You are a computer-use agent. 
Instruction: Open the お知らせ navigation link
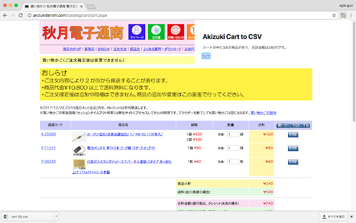tap(104, 49)
